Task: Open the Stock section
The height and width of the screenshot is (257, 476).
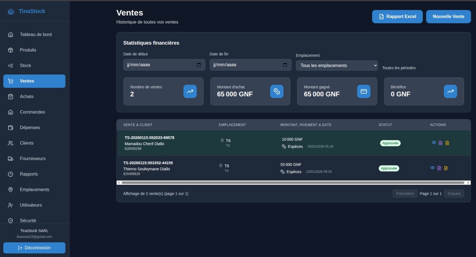Action: (x=34, y=65)
